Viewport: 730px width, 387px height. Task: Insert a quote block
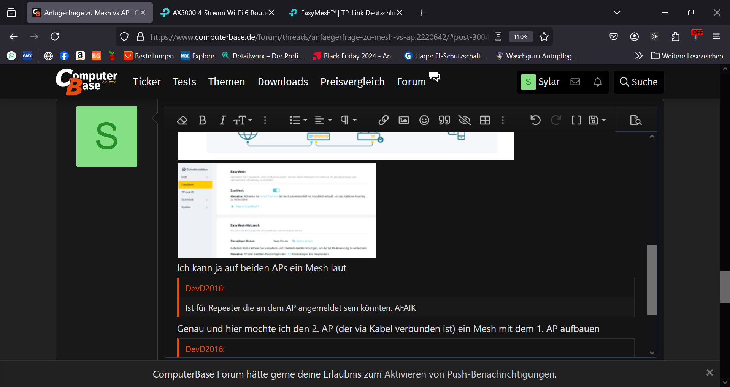444,120
